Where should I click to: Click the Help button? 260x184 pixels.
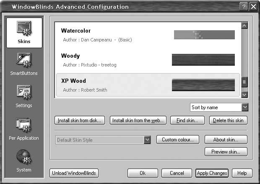pos(242,173)
